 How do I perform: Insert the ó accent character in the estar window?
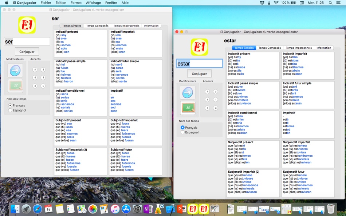click(x=207, y=108)
